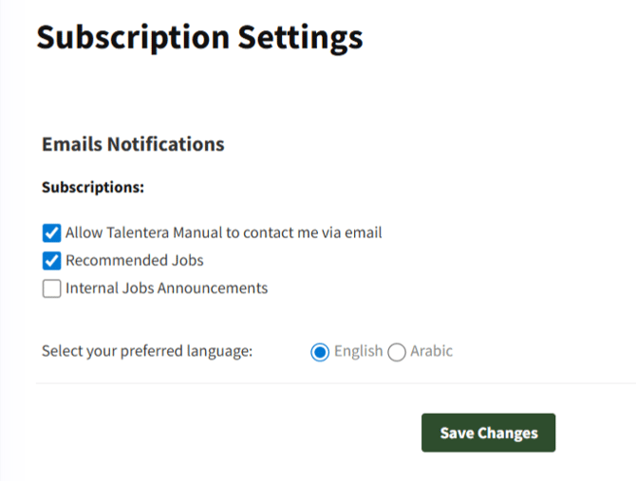Click the 'Recommended Jobs' label text

pyautogui.click(x=135, y=260)
